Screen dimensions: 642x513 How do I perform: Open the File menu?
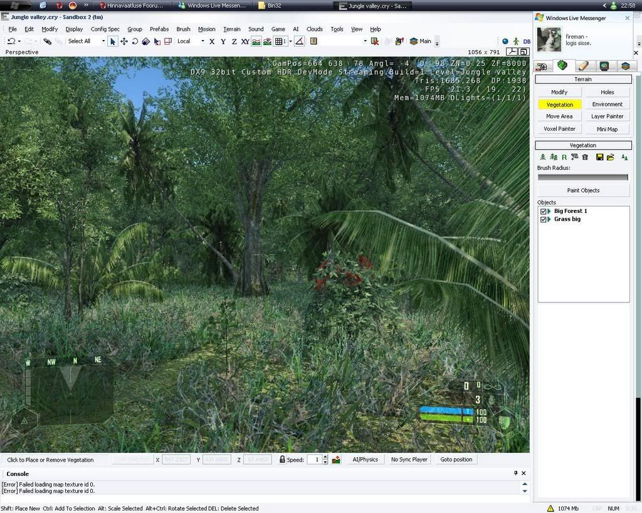(13, 29)
